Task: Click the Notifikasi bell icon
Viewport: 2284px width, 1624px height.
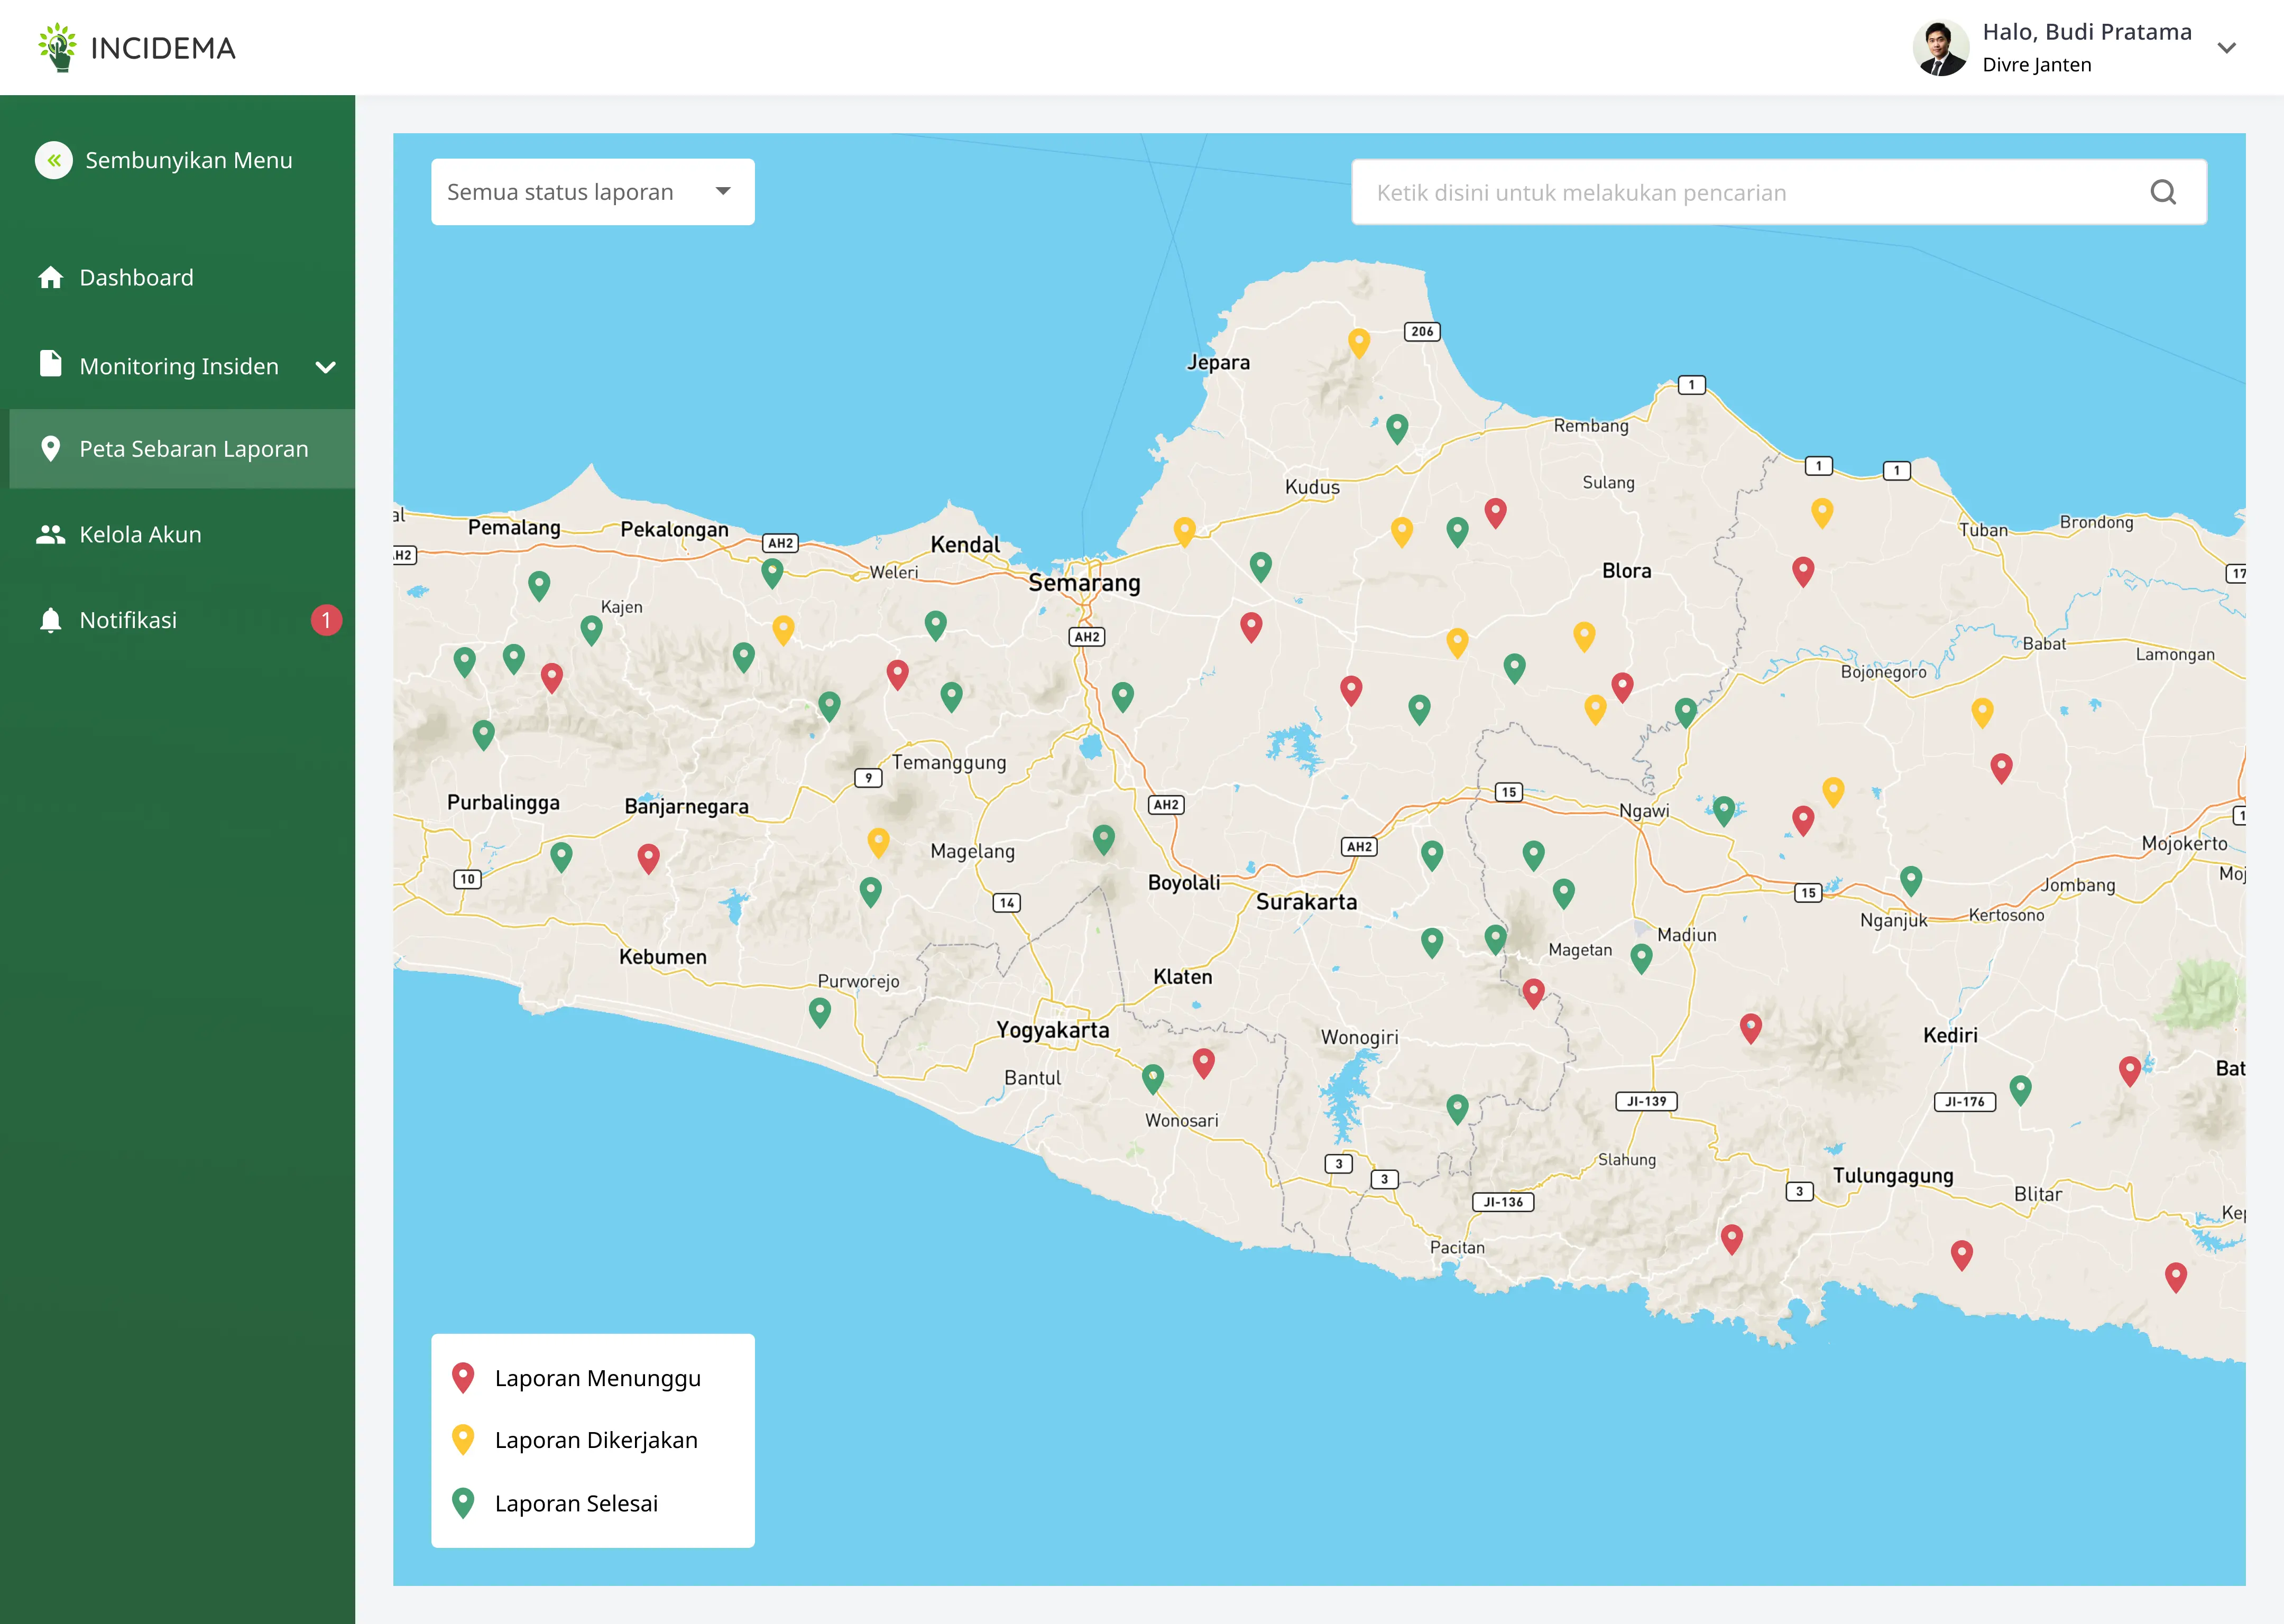Action: coord(50,619)
